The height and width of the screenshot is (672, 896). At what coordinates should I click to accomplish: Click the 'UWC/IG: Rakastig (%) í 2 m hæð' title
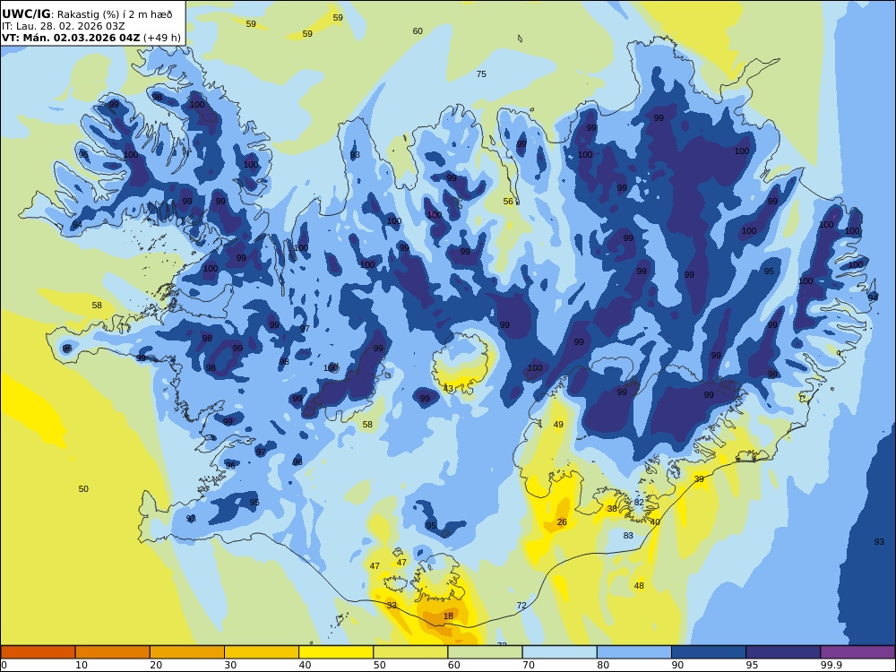click(87, 14)
